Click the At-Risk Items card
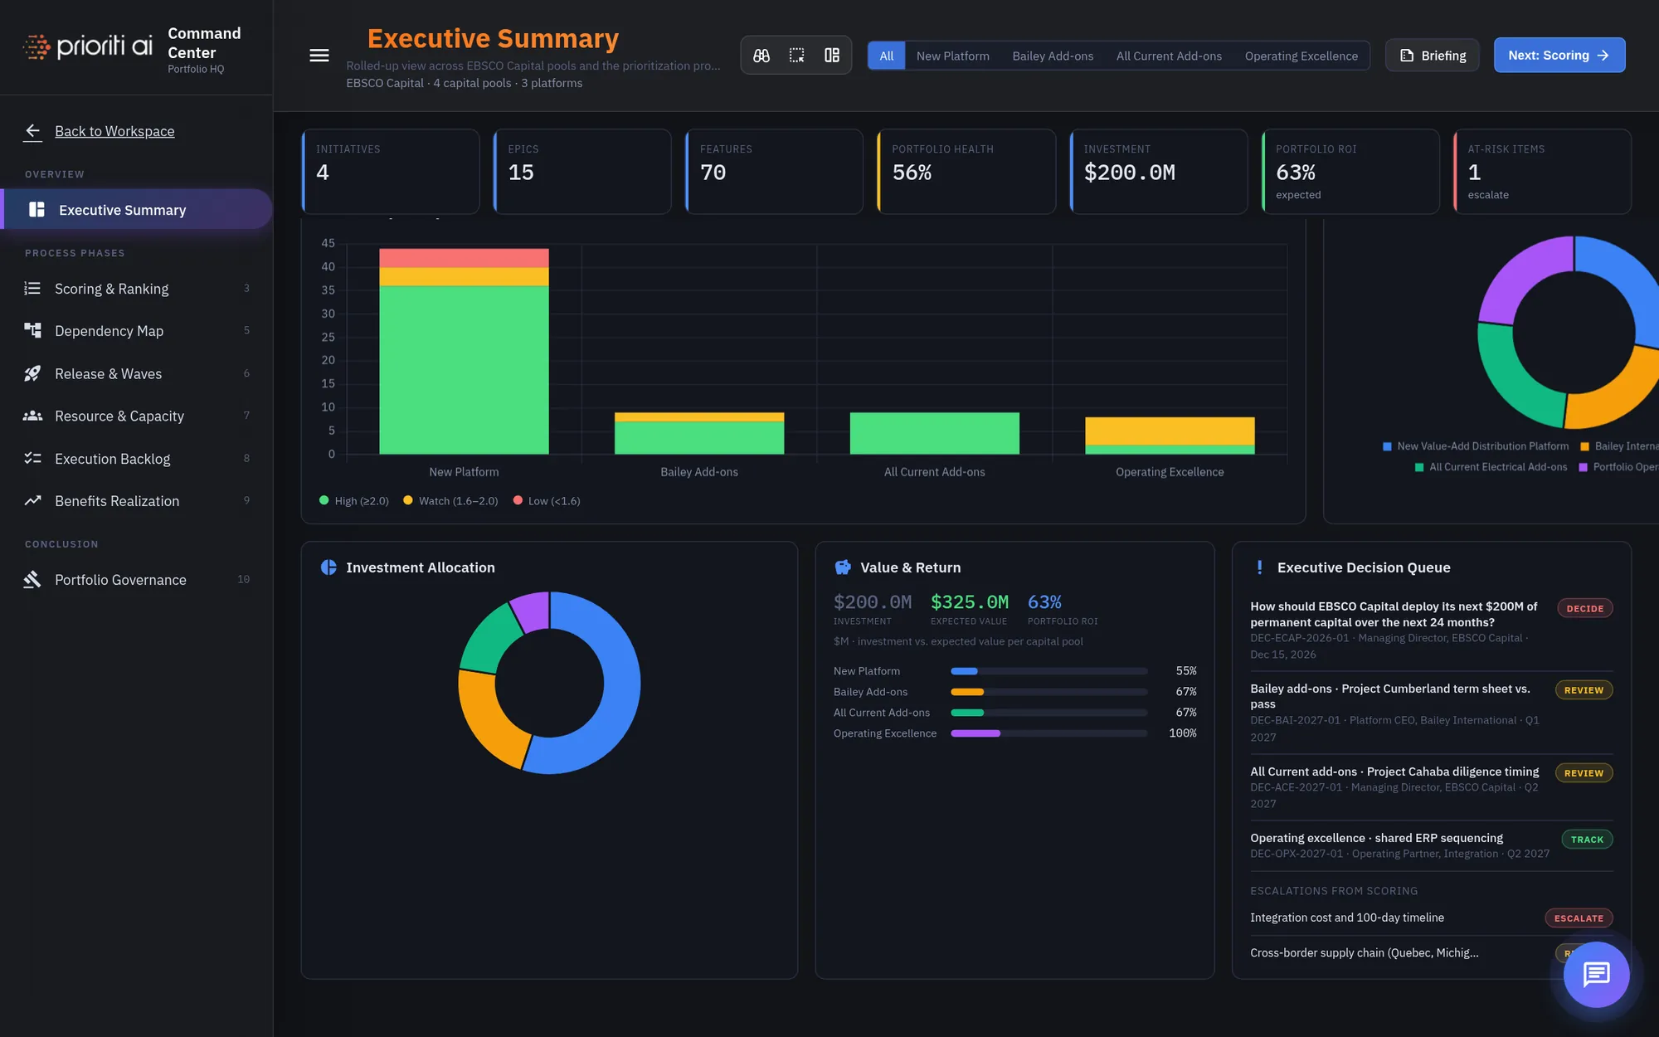 pos(1542,172)
